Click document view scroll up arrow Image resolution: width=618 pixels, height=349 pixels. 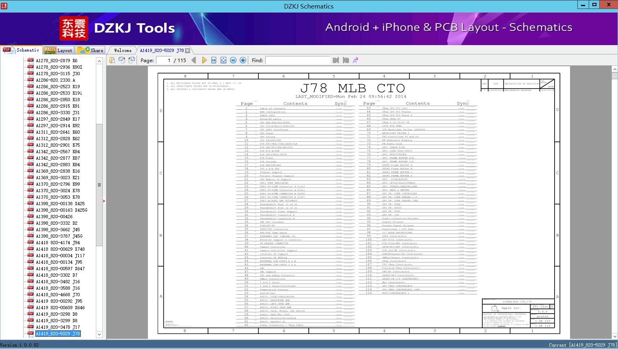click(x=614, y=70)
